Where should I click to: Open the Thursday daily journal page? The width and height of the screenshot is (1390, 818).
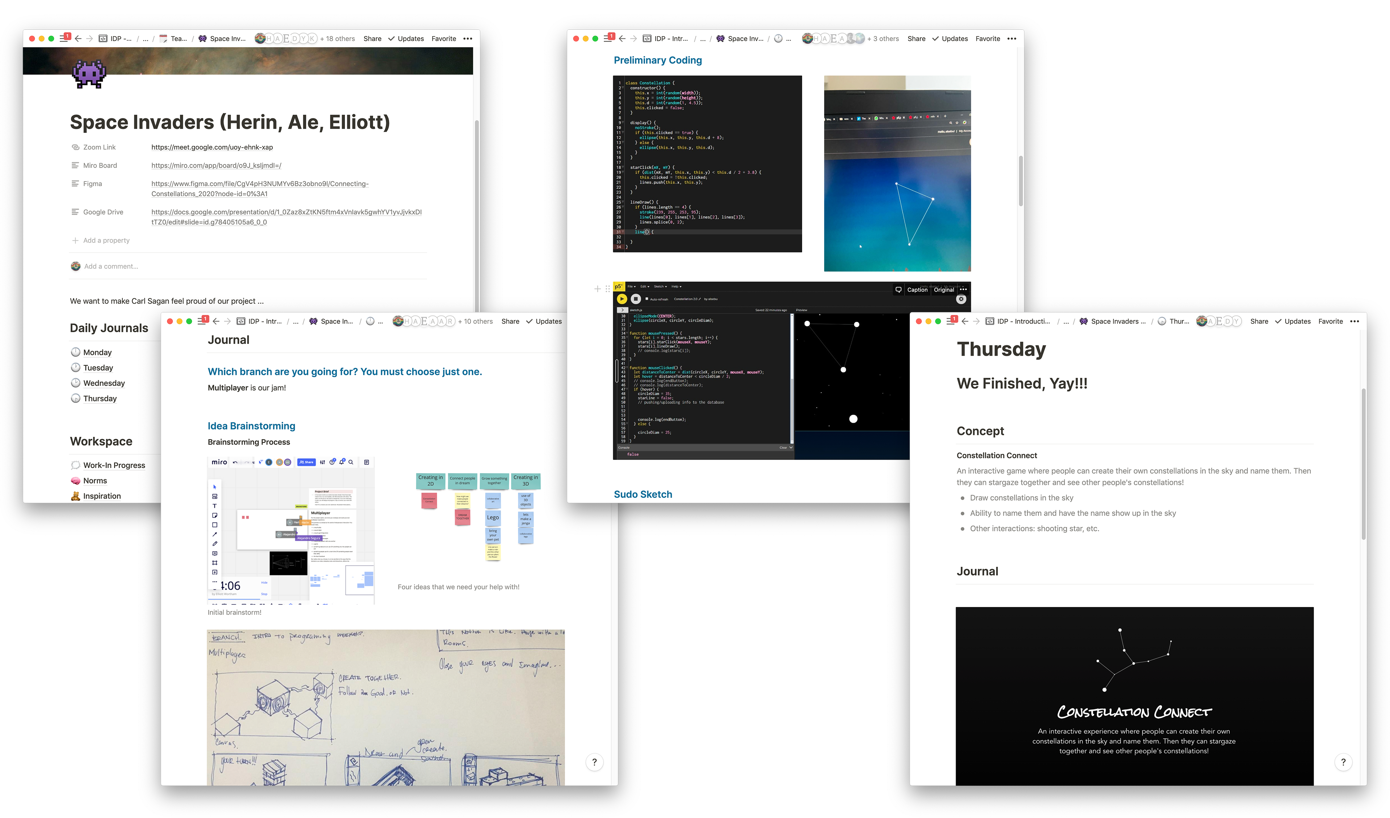100,398
